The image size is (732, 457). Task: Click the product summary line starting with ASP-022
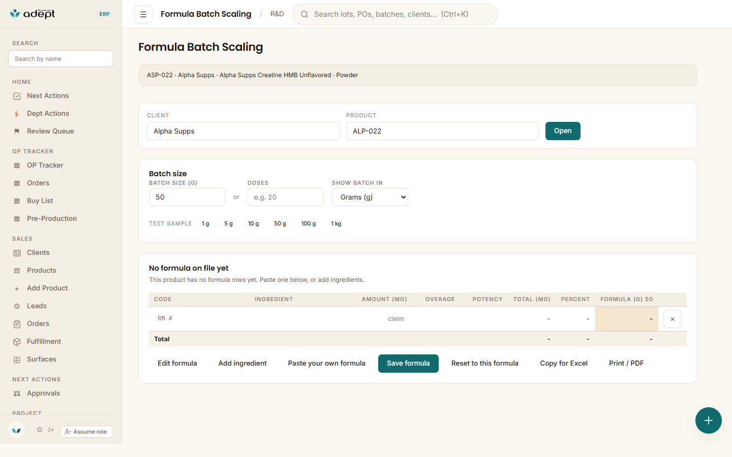tap(253, 75)
